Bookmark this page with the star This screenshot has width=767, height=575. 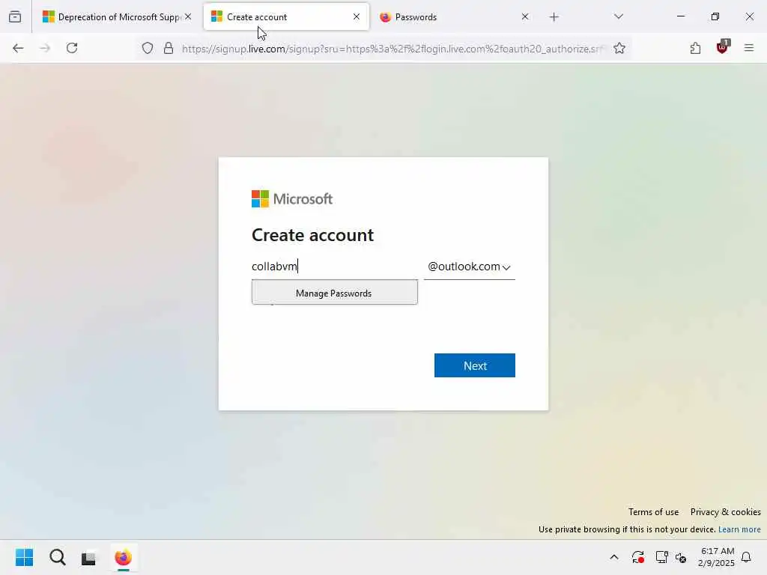[x=619, y=48]
